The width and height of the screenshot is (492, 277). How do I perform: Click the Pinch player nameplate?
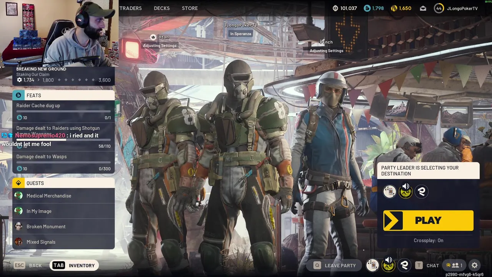[x=326, y=42]
